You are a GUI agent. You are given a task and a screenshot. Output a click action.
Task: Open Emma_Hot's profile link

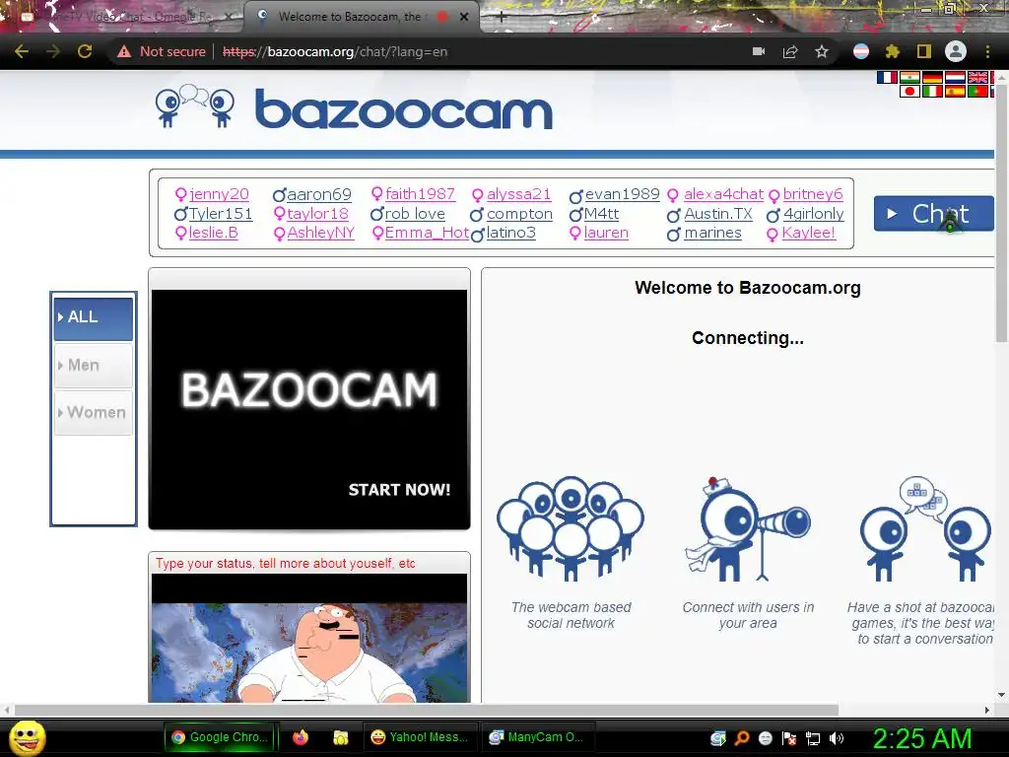pos(427,233)
